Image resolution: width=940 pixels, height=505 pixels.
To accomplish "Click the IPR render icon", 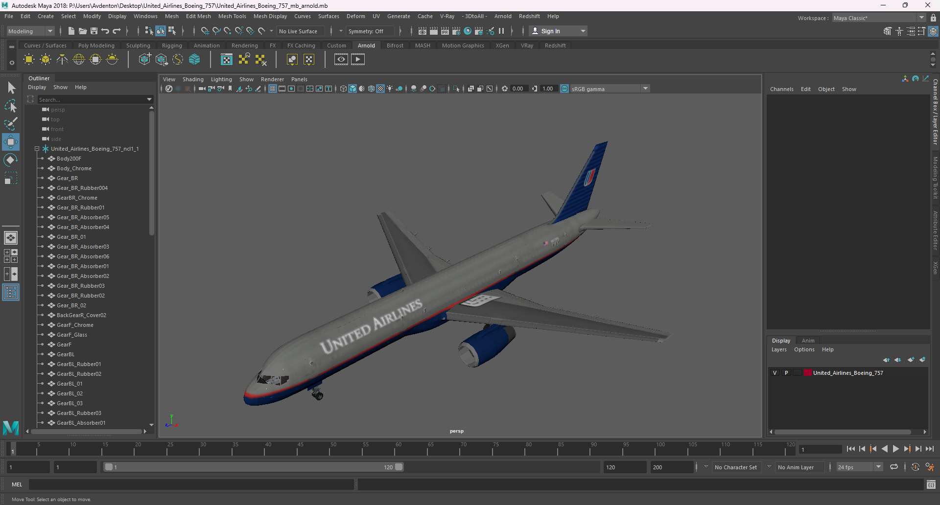I will [x=445, y=31].
